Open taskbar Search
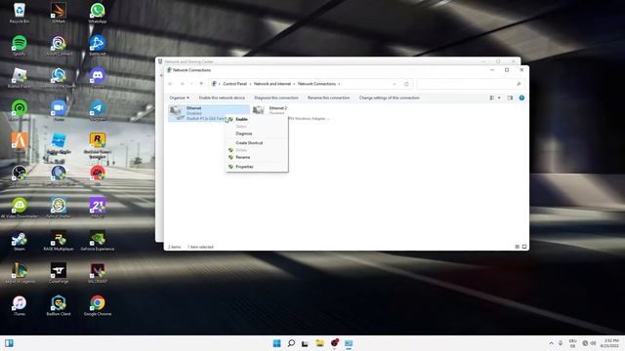 291,343
